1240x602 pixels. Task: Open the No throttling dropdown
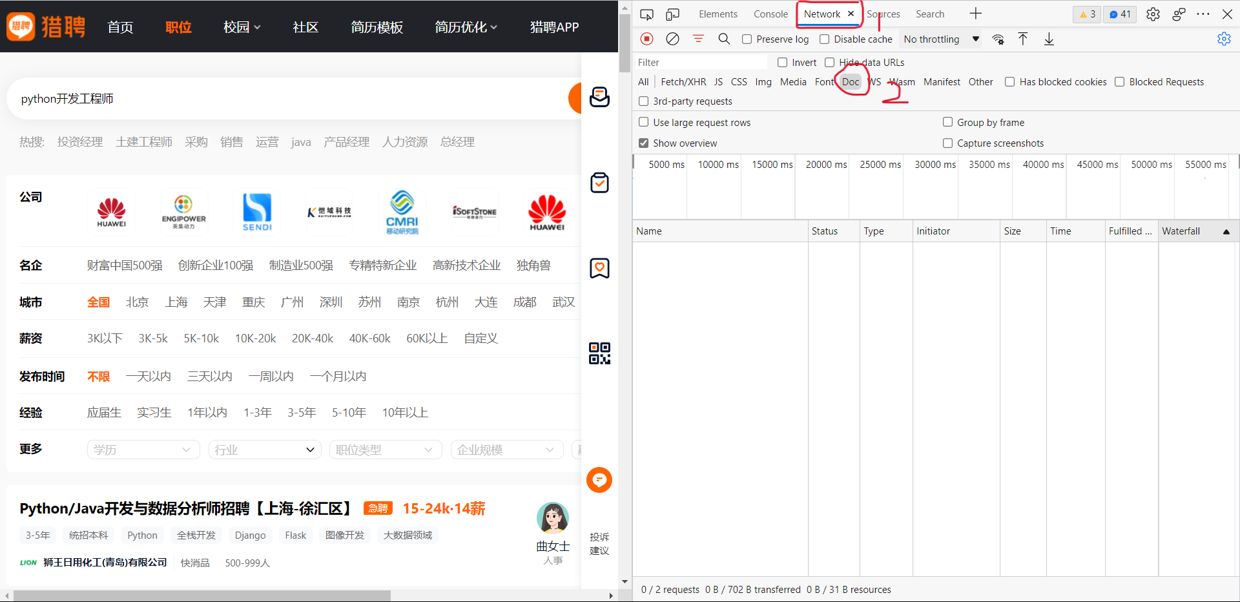[940, 39]
